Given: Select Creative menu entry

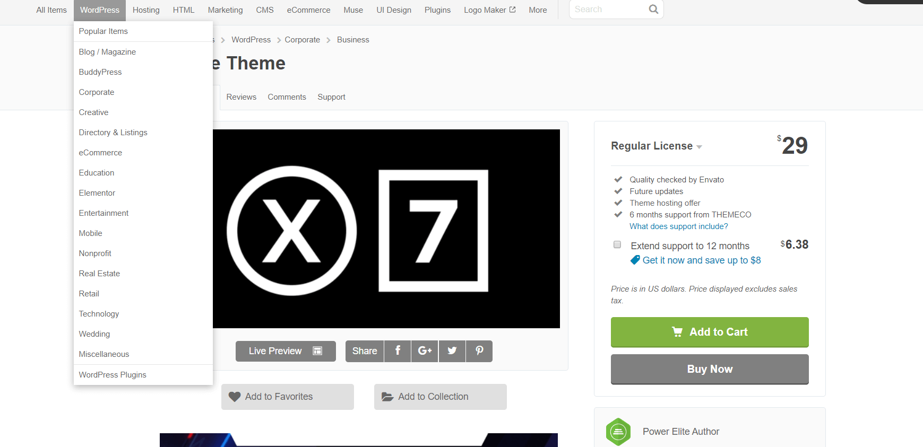Looking at the screenshot, I should (143, 112).
